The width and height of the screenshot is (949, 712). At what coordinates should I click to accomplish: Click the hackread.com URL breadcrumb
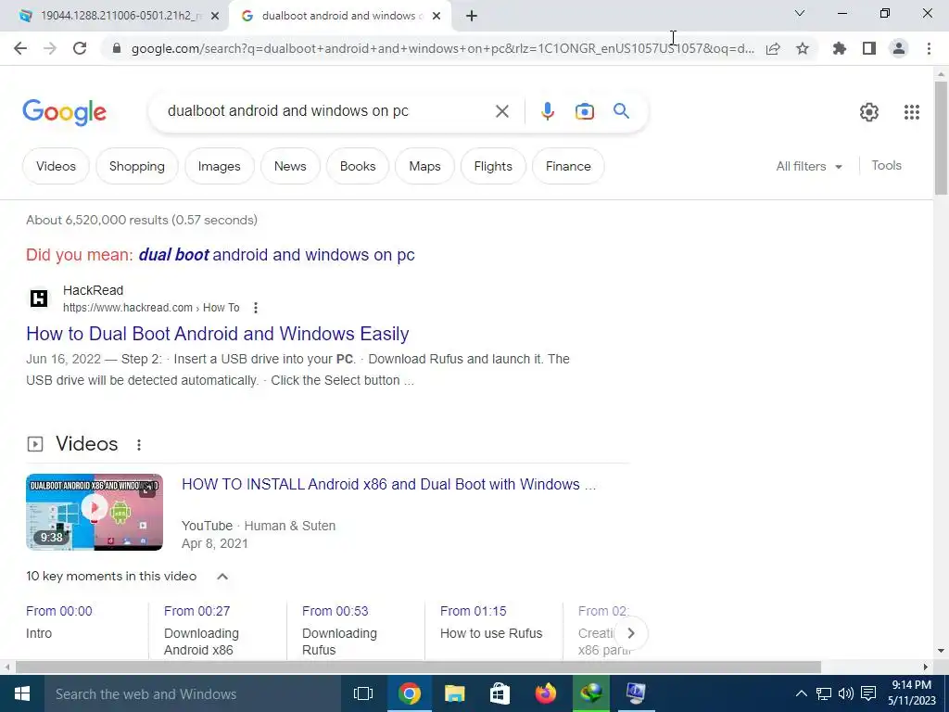click(151, 308)
